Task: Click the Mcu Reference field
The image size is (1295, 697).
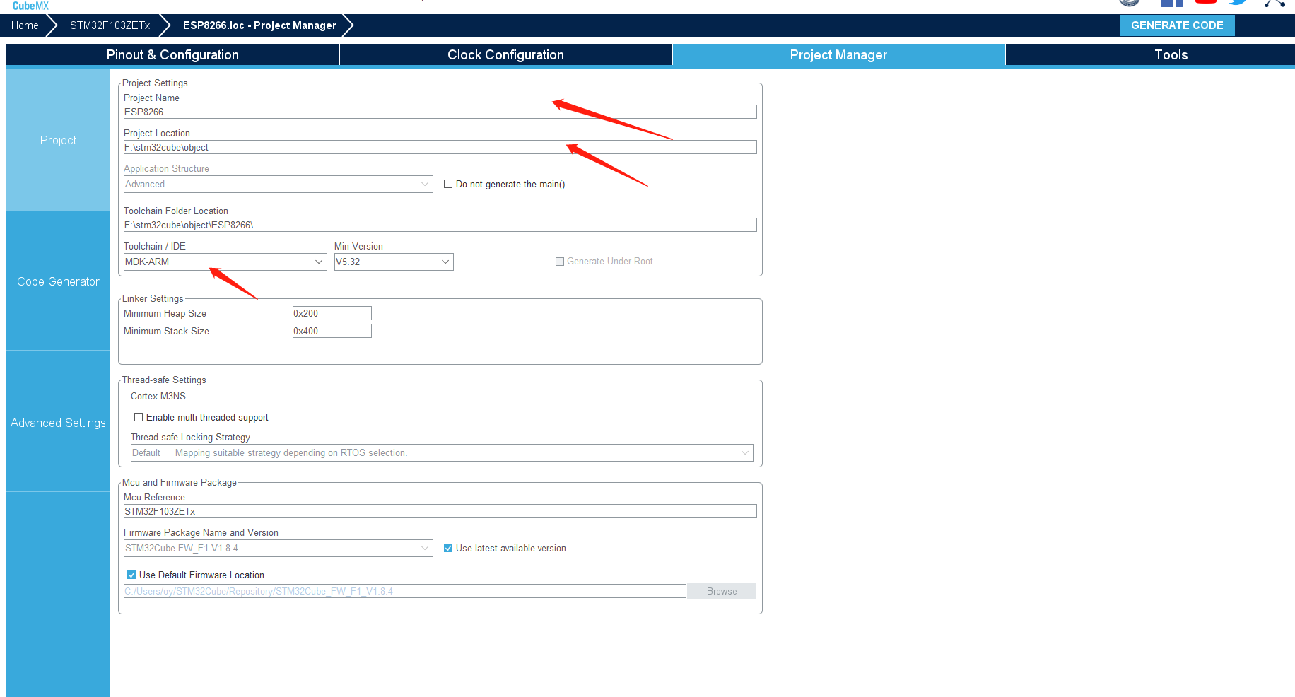Action: 440,511
